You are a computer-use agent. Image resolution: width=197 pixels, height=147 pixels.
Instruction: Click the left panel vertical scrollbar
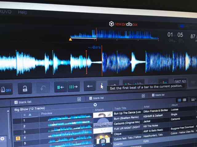tap(8, 126)
